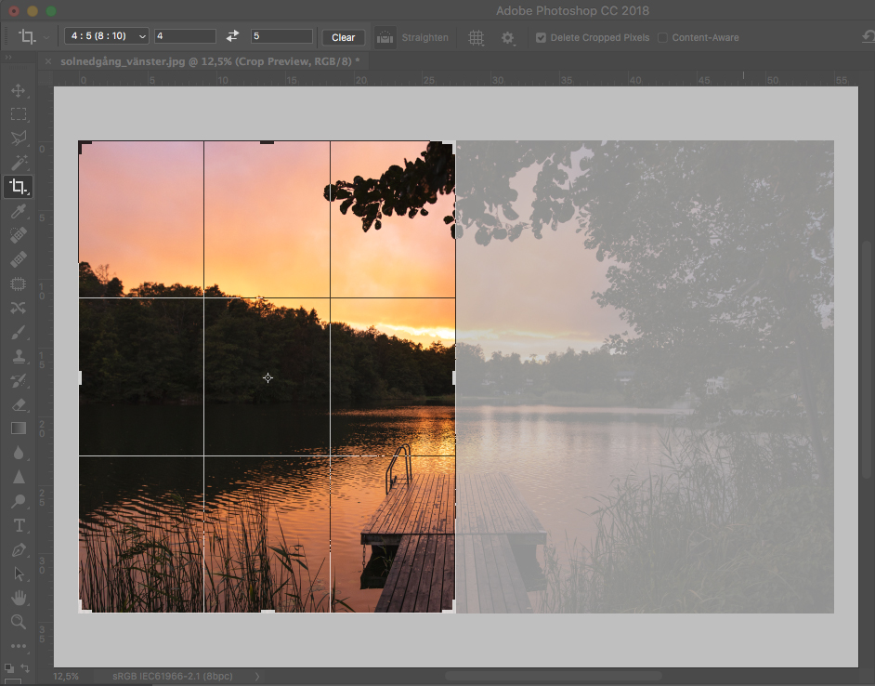Select the Eraser tool

point(18,404)
